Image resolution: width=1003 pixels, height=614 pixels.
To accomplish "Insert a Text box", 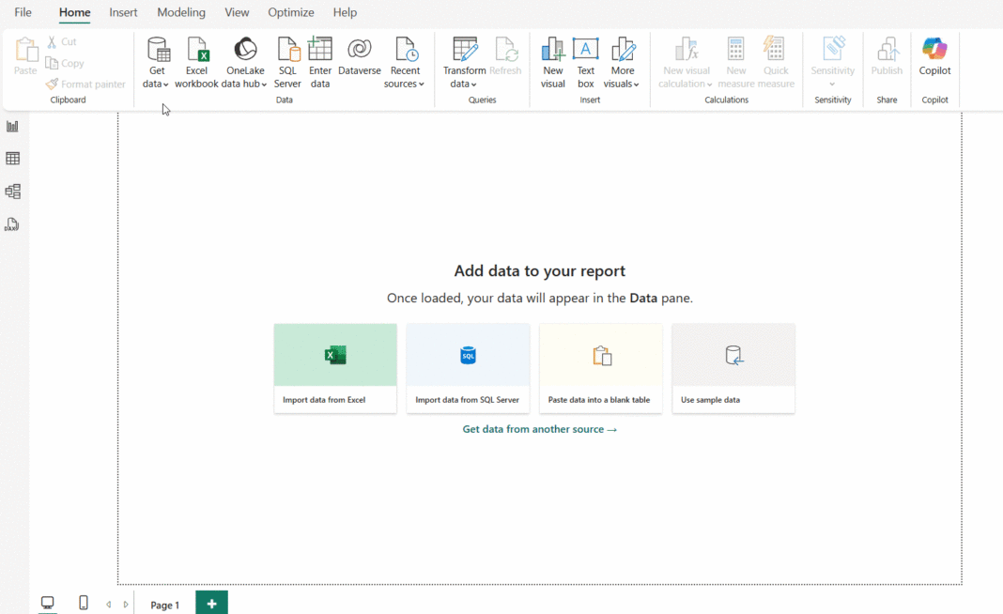I will 585,51.
